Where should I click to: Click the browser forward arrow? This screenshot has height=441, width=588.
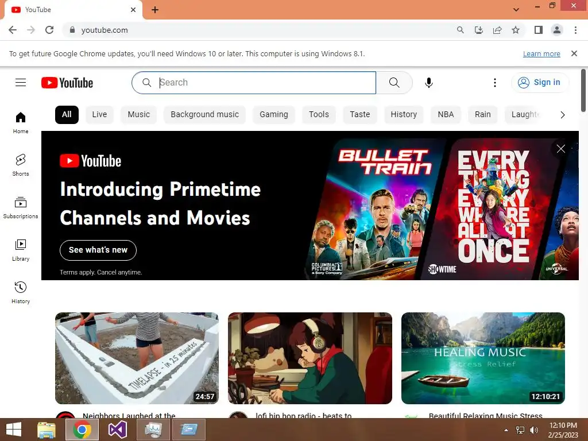tap(31, 30)
